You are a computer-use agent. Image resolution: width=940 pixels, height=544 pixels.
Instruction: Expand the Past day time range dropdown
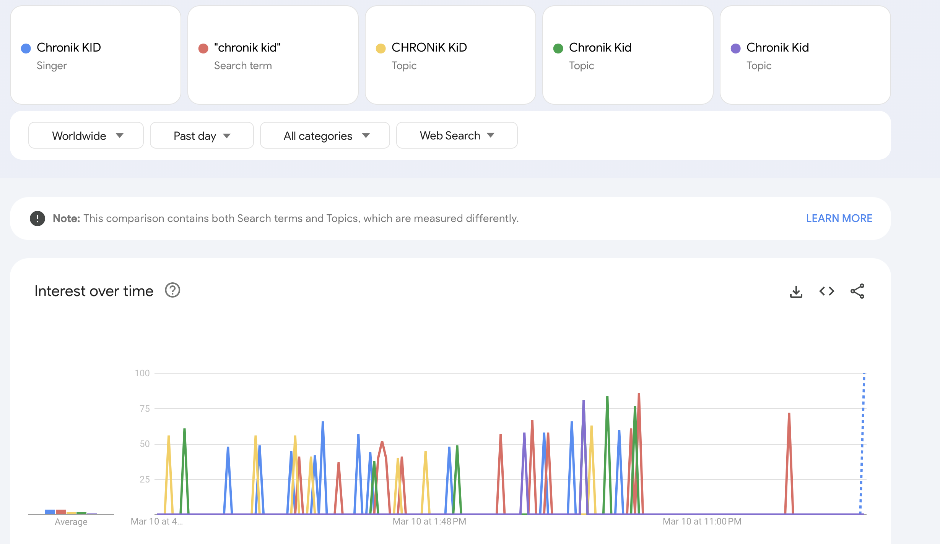[202, 136]
